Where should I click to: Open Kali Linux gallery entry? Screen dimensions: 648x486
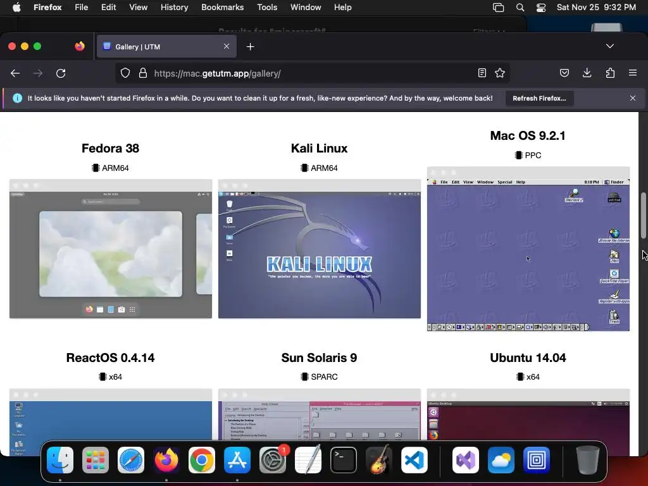[x=319, y=148]
